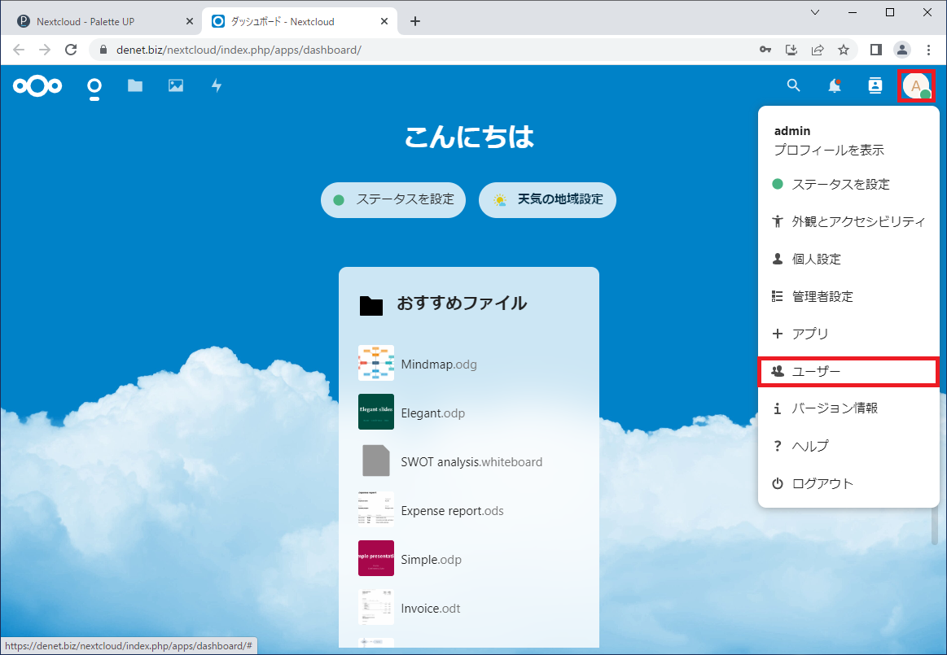Image resolution: width=947 pixels, height=655 pixels.
Task: Open a new browser tab
Action: click(415, 21)
